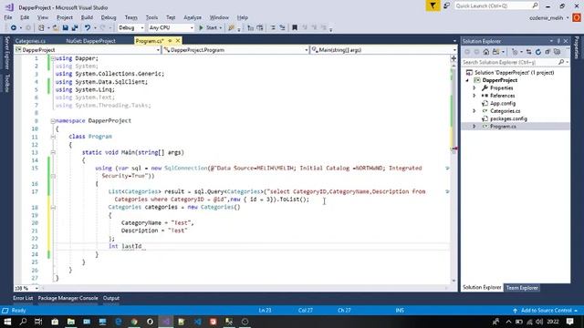Open the DapperProject scope dropdown
584x328 pixels.
(88, 50)
